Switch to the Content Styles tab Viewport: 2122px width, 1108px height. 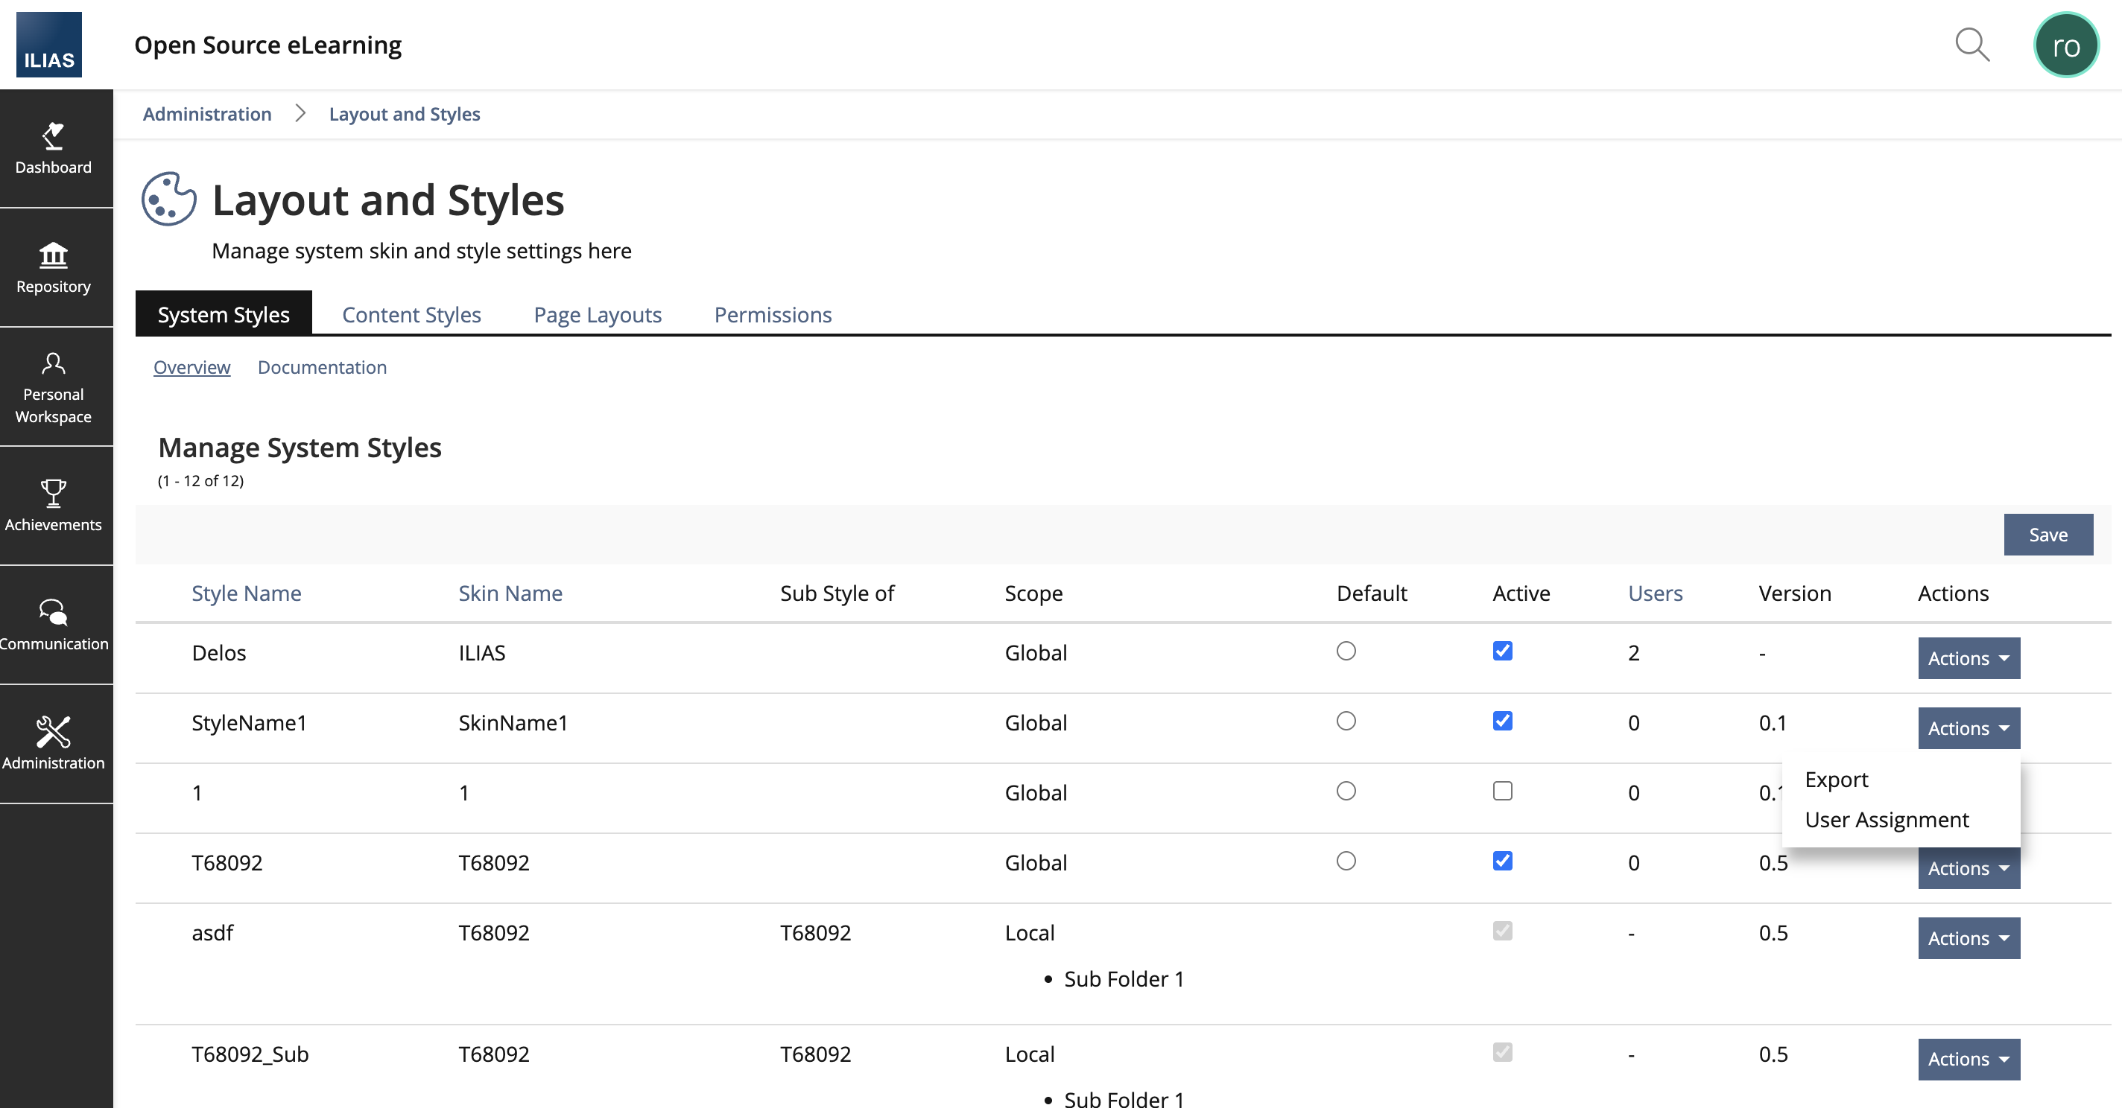411,314
